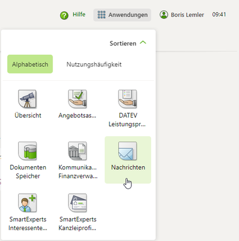Open the Nachrichten envelope app icon

128,151
